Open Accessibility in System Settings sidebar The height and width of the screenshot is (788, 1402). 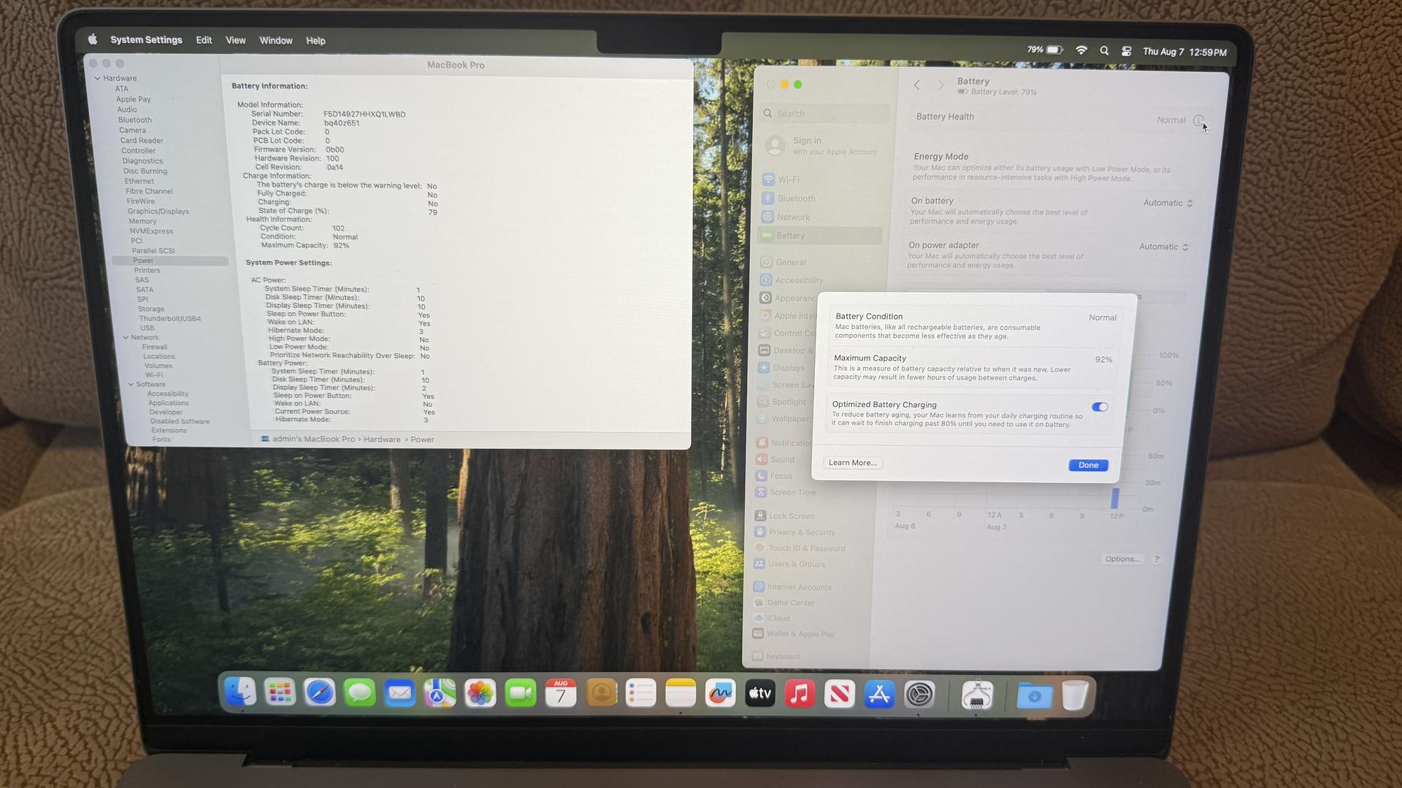(792, 280)
